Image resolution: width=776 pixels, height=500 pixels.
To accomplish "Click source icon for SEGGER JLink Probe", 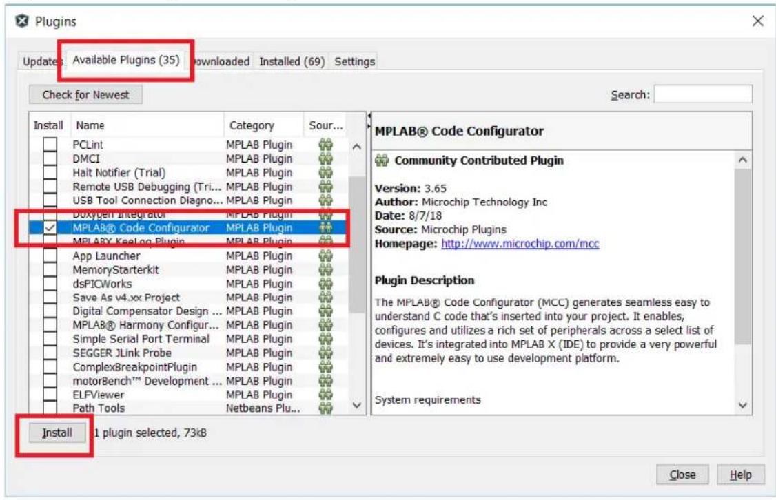I will click(326, 353).
